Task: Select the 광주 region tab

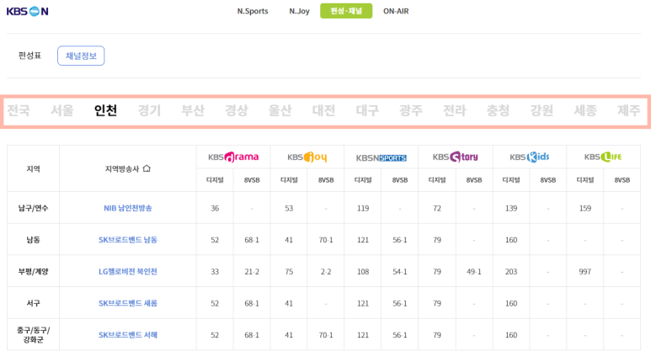Action: click(x=411, y=110)
